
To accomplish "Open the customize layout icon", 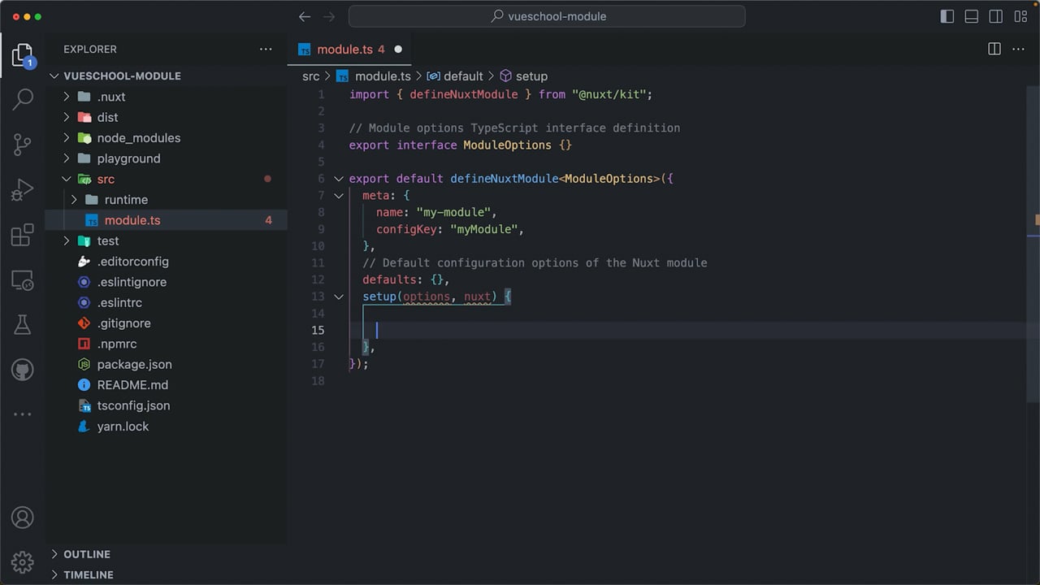I will click(1020, 16).
